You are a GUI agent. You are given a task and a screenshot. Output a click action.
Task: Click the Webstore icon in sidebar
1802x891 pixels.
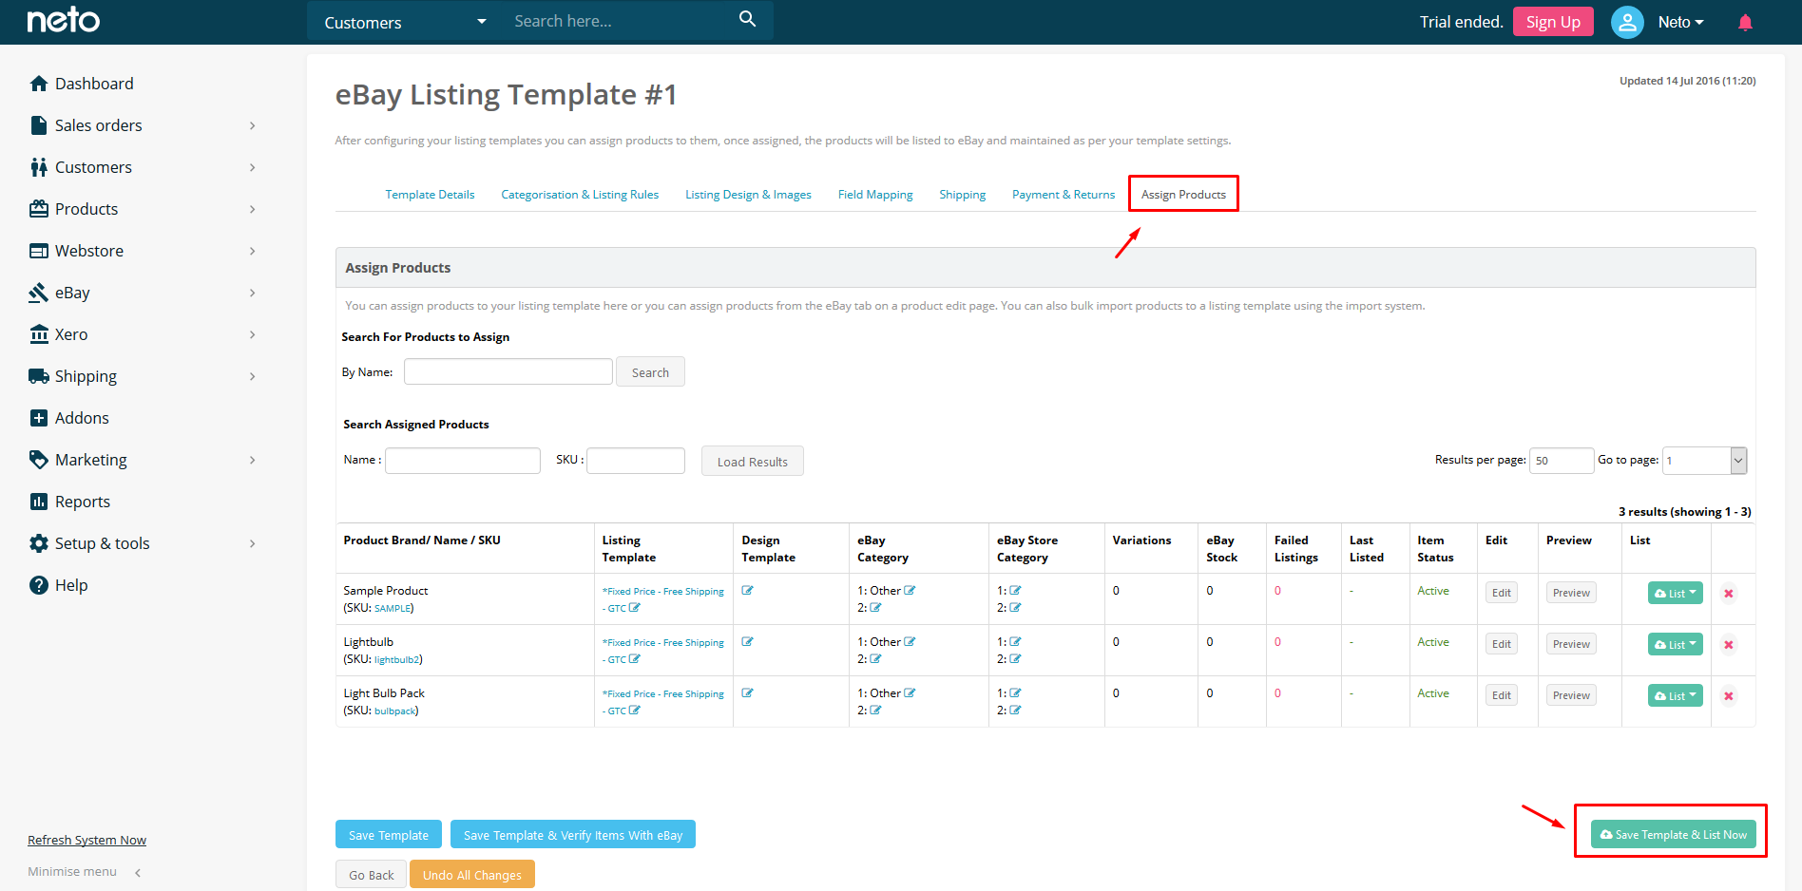pyautogui.click(x=39, y=251)
